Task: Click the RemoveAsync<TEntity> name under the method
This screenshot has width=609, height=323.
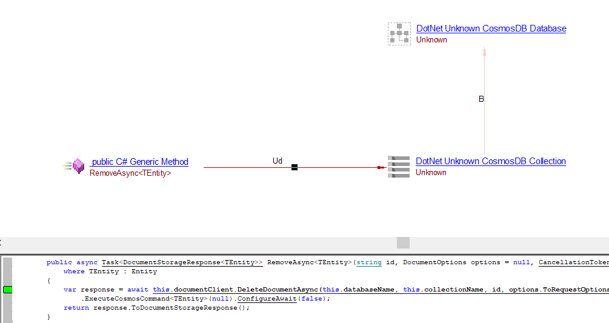Action: pos(130,173)
